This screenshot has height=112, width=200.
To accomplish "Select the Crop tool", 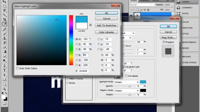I will (x=4, y=19).
